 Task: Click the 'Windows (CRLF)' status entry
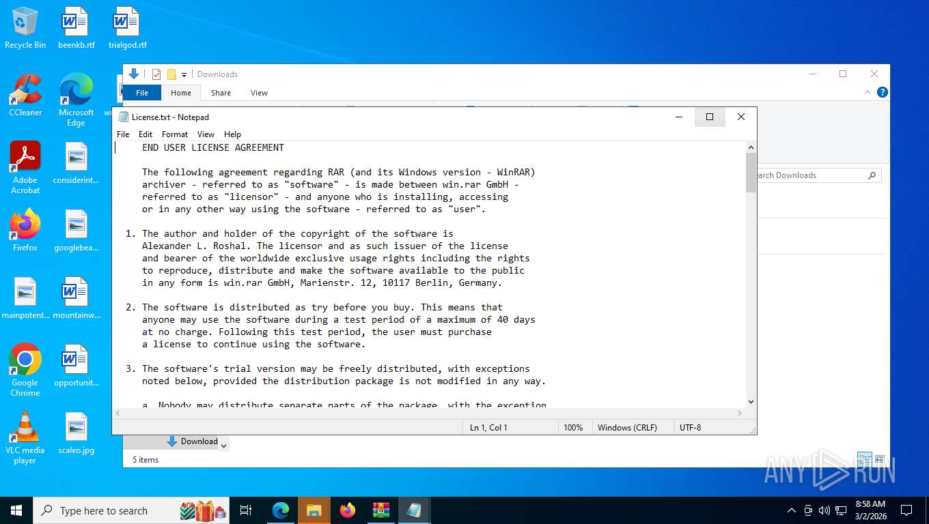[x=627, y=428]
